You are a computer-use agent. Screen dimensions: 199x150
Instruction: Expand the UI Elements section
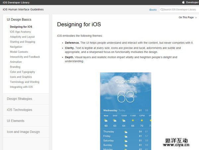(16, 121)
